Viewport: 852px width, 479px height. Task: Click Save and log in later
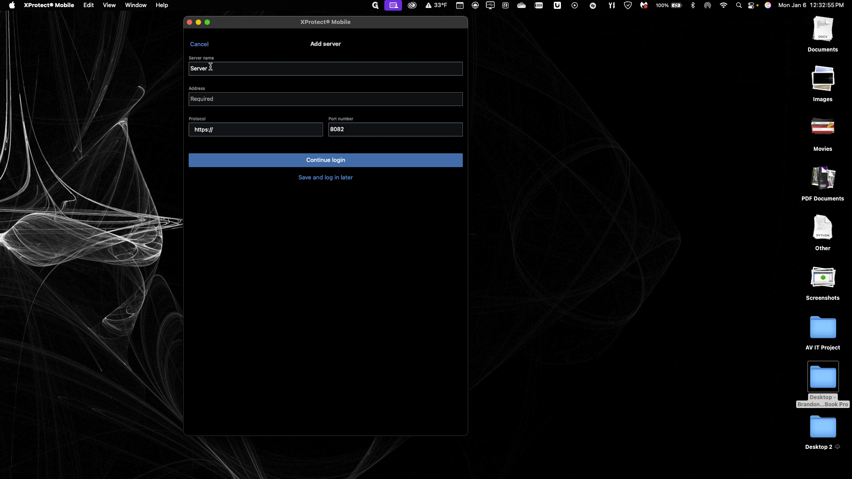[x=325, y=177]
